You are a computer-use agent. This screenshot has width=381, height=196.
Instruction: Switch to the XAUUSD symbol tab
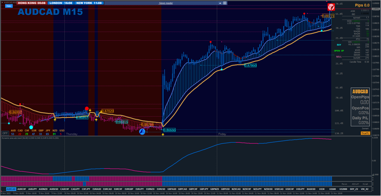pos(311,189)
